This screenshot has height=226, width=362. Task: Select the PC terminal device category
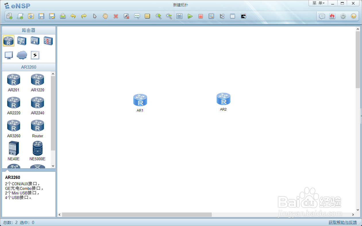point(9,55)
